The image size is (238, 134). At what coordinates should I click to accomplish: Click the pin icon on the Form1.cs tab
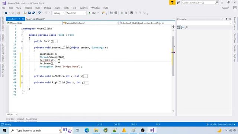[20, 19]
